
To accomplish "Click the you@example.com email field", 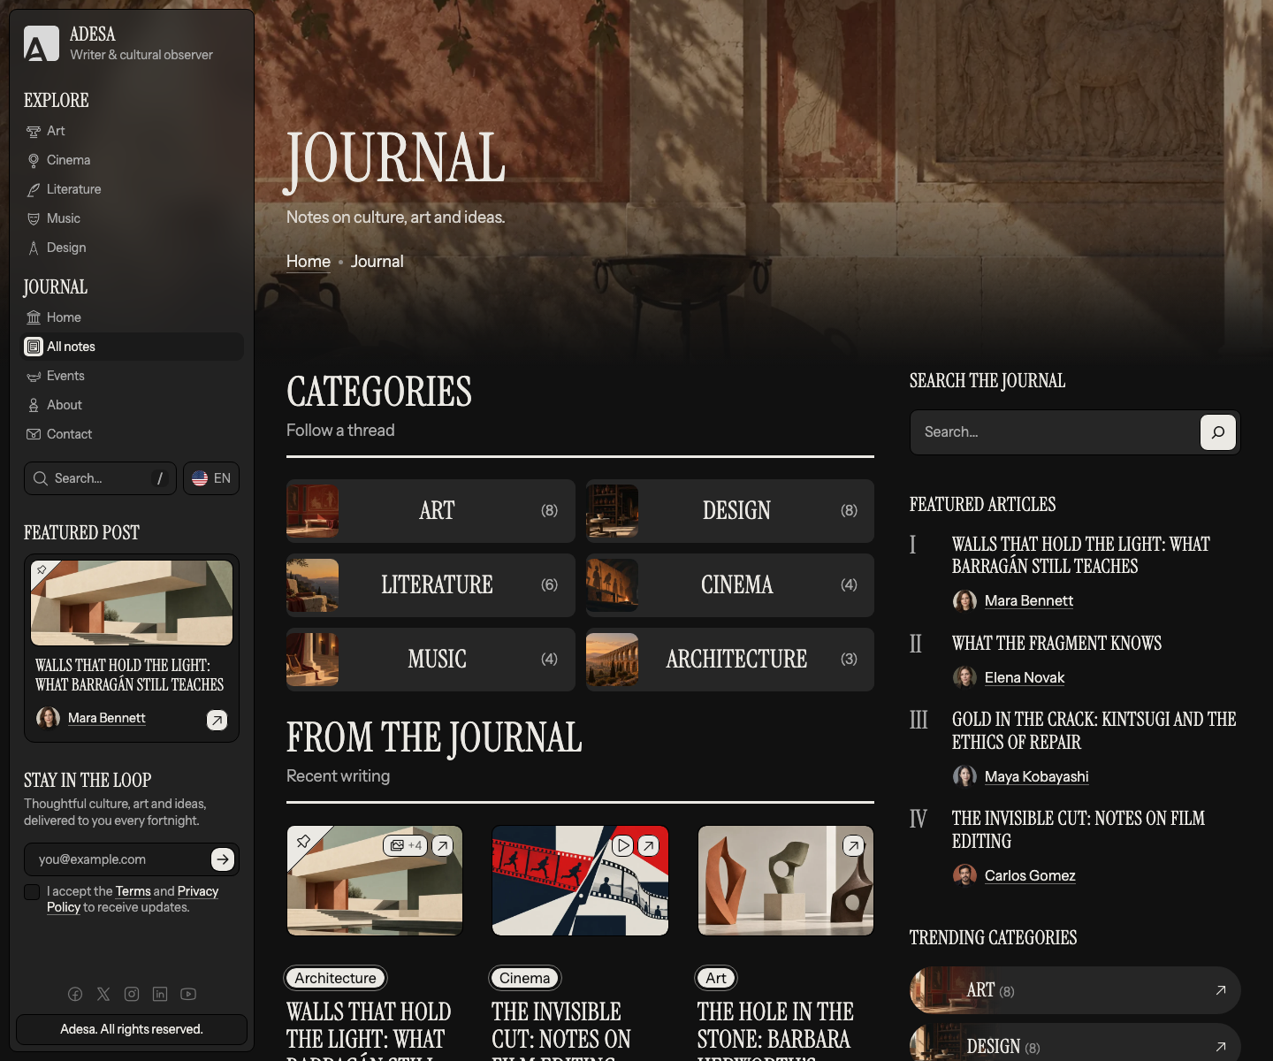I will coord(118,859).
